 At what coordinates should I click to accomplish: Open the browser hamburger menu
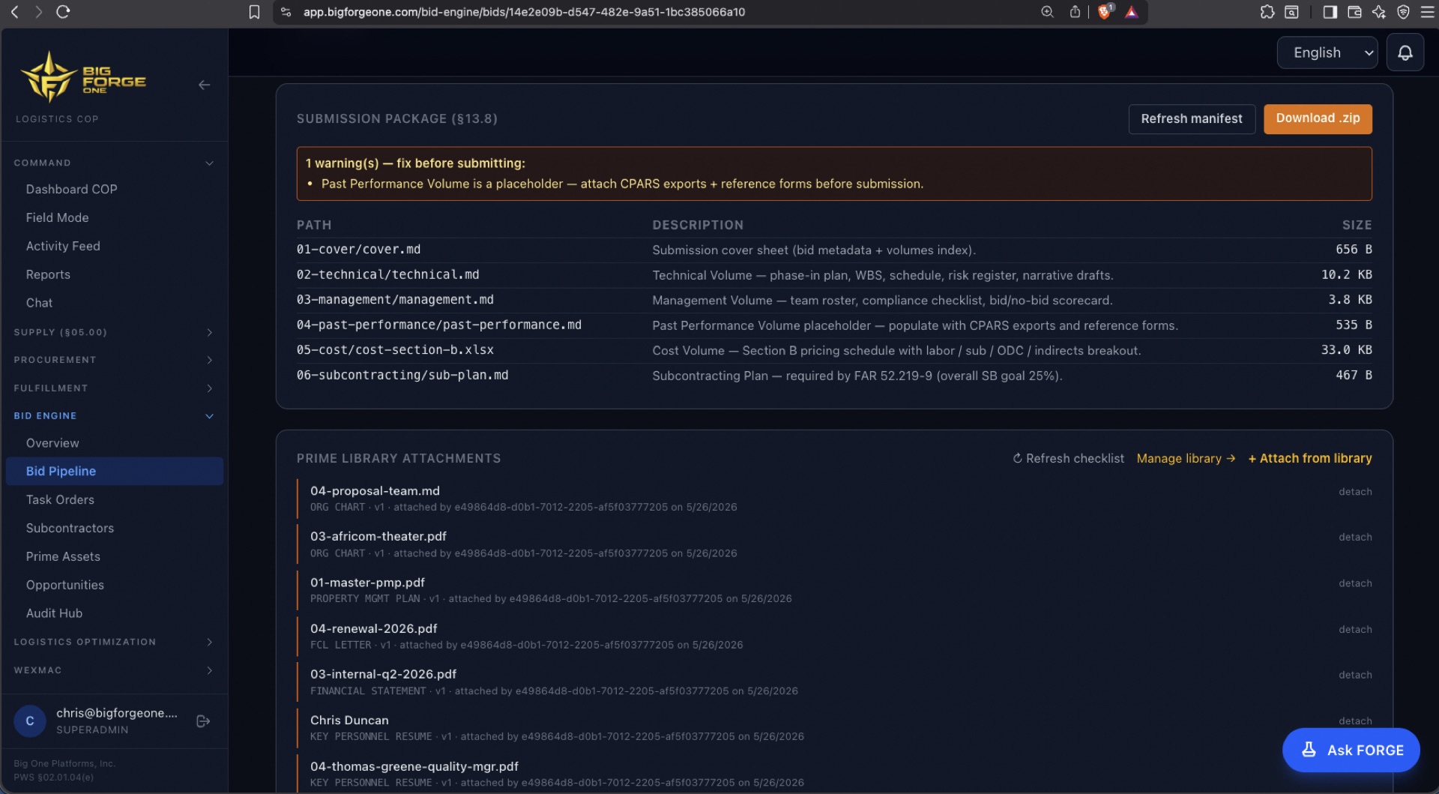tap(1428, 12)
